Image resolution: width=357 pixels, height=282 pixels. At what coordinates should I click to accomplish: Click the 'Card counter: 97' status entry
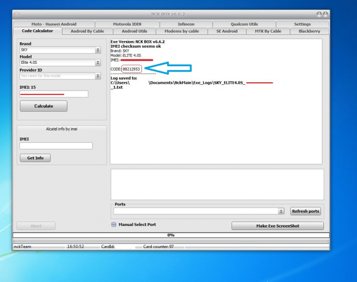159,246
